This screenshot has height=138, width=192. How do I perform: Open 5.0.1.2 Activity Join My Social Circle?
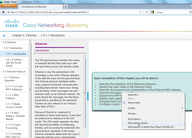pyautogui.click(x=14, y=63)
